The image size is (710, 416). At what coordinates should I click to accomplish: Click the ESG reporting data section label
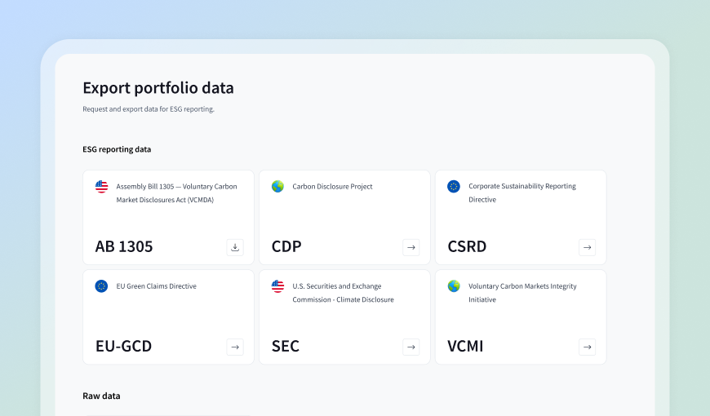117,149
